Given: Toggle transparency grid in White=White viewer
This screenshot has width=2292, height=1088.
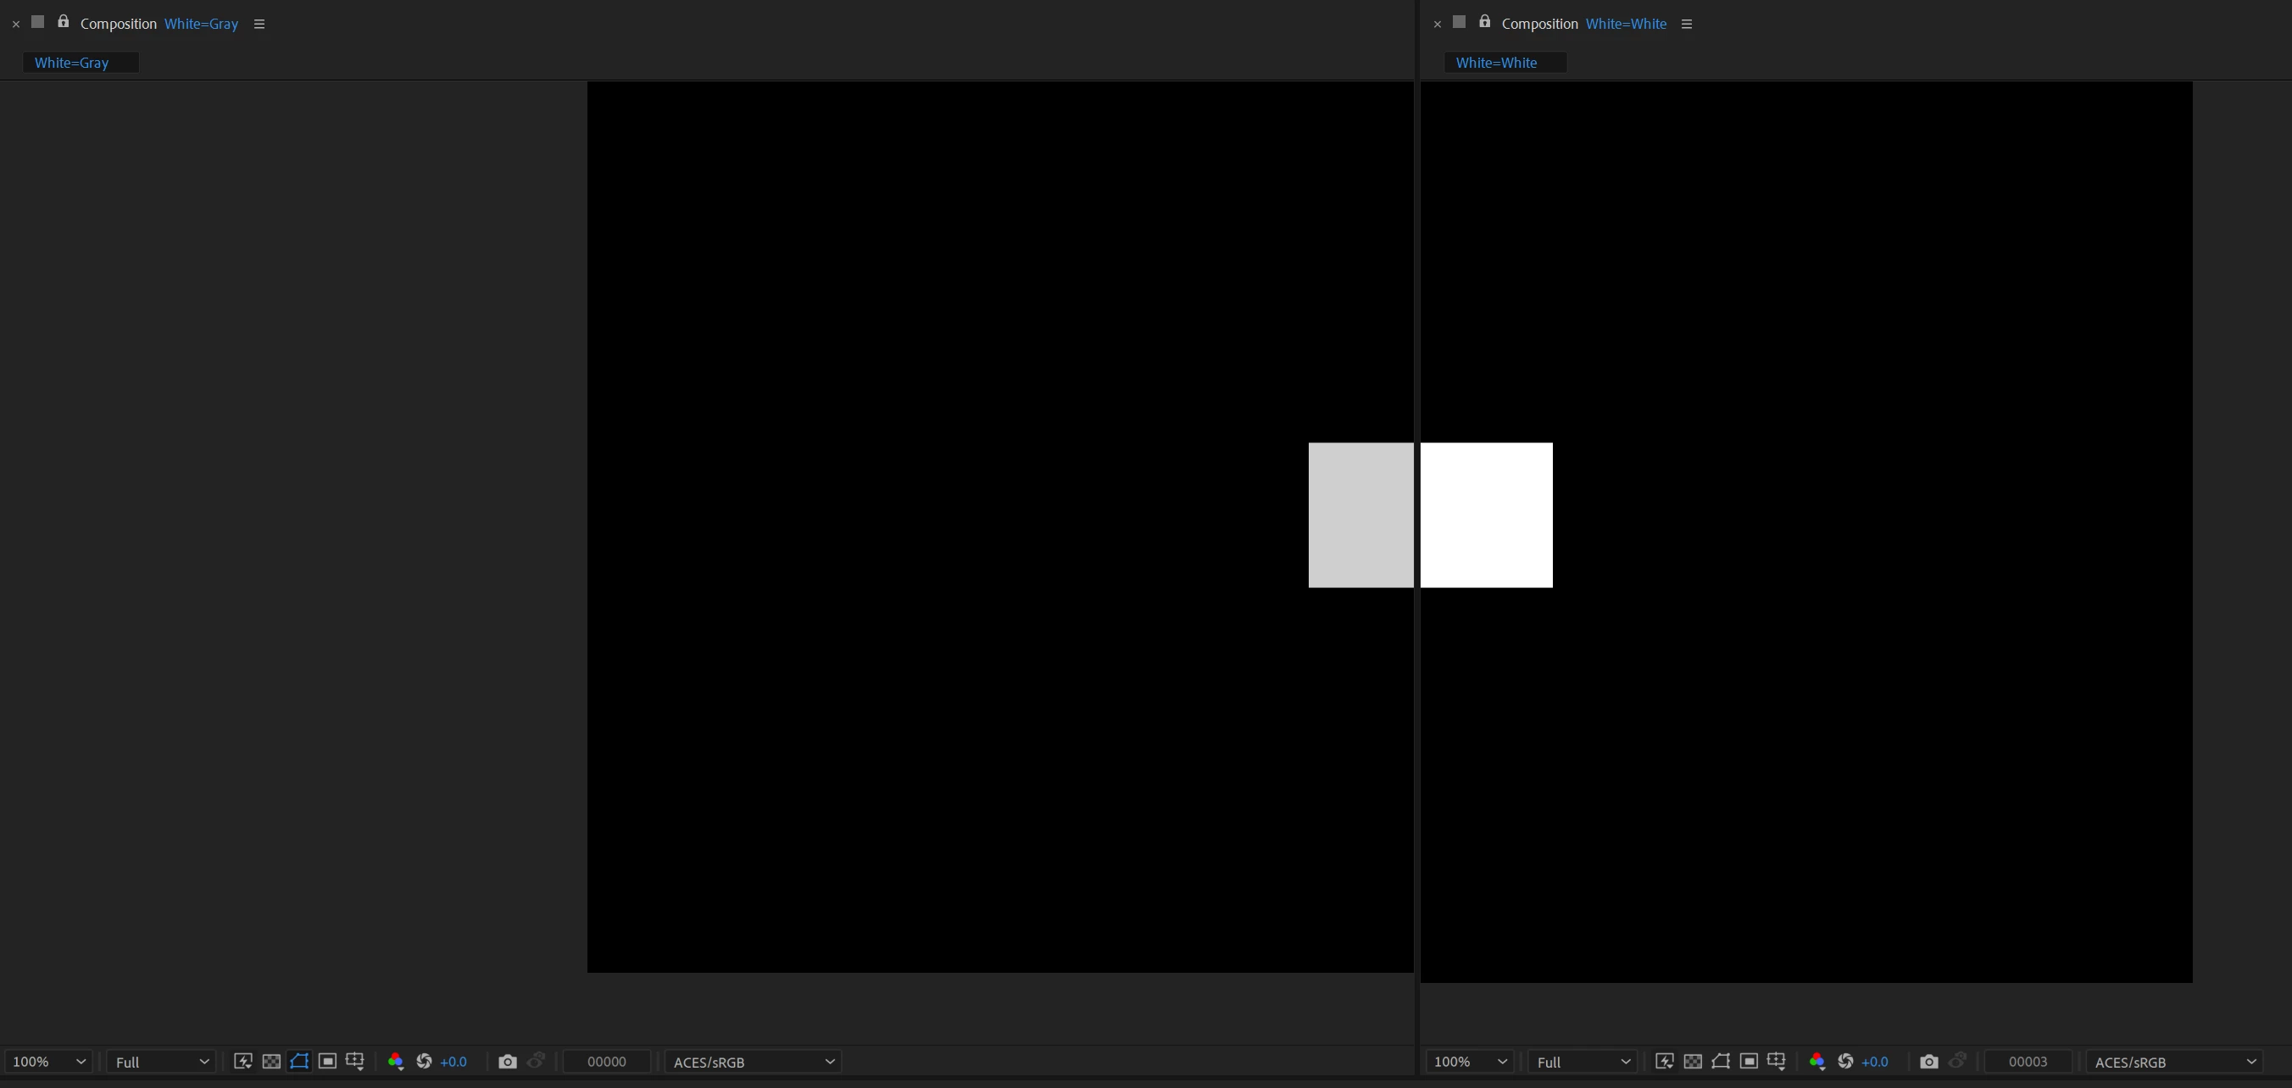Looking at the screenshot, I should point(1693,1062).
